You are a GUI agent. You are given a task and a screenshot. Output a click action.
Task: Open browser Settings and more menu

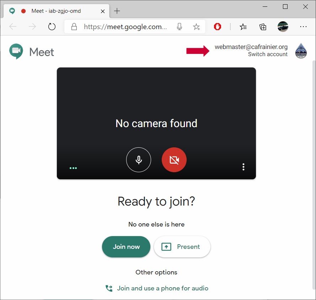303,27
